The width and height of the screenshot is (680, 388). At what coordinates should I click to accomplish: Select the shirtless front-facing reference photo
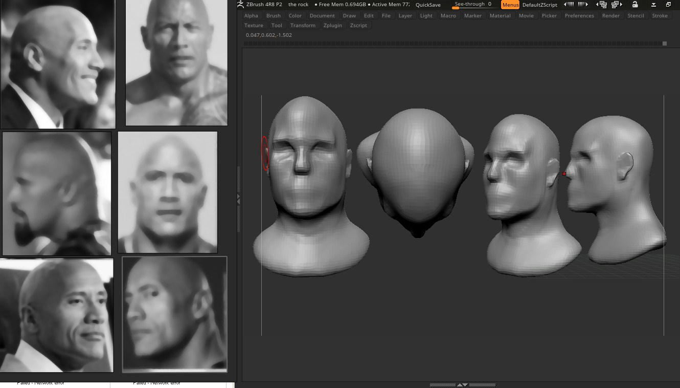(x=176, y=62)
